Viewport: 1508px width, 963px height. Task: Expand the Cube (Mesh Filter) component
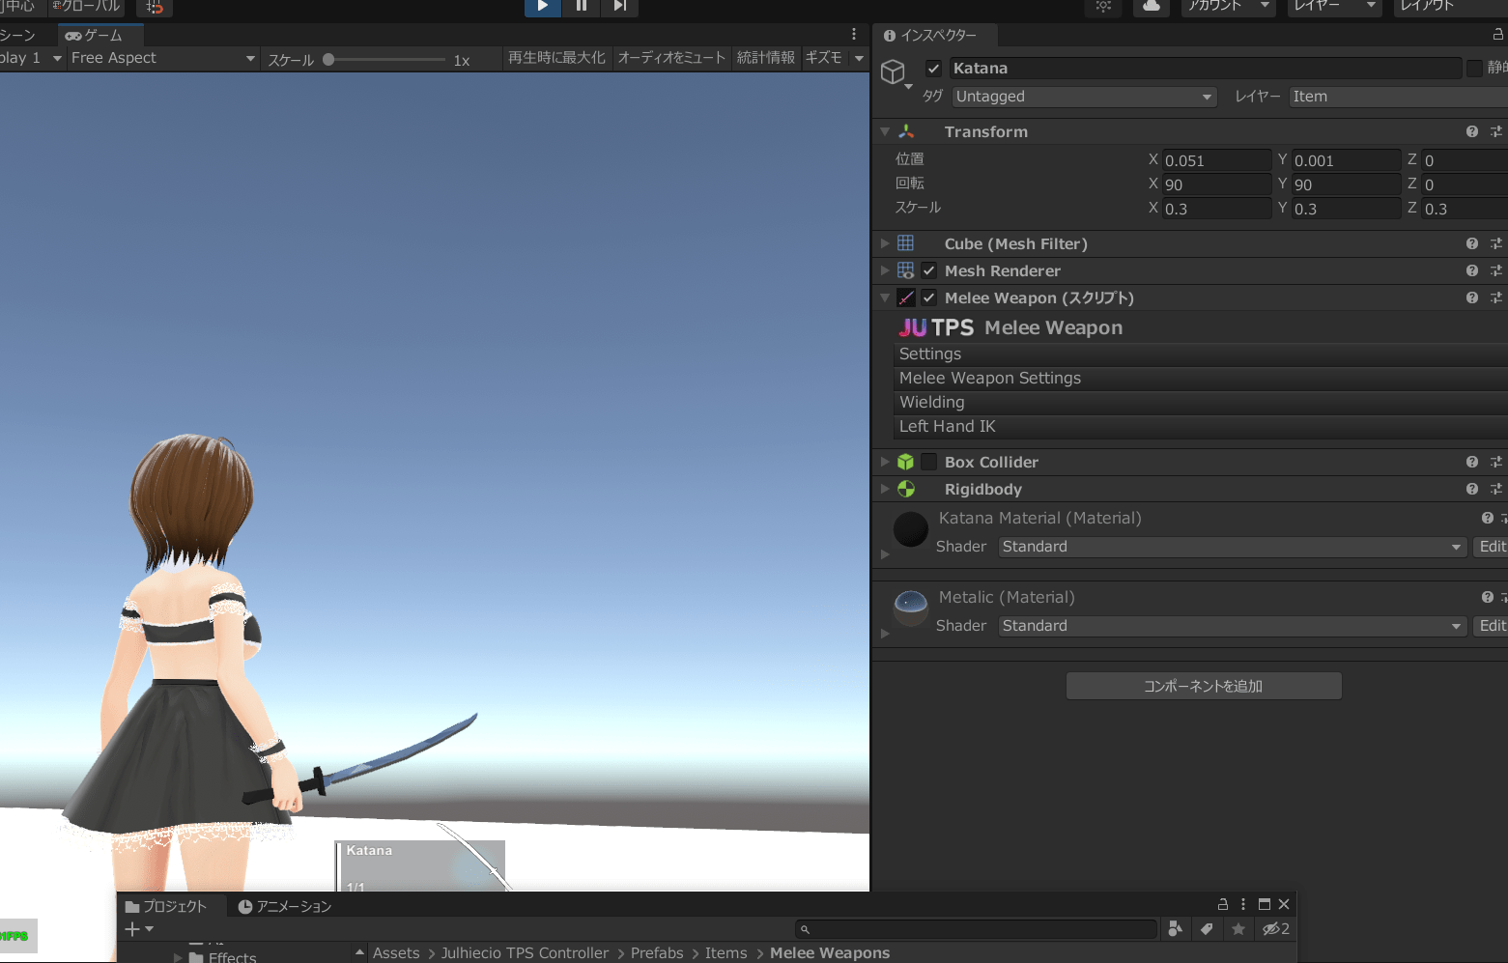click(x=884, y=243)
